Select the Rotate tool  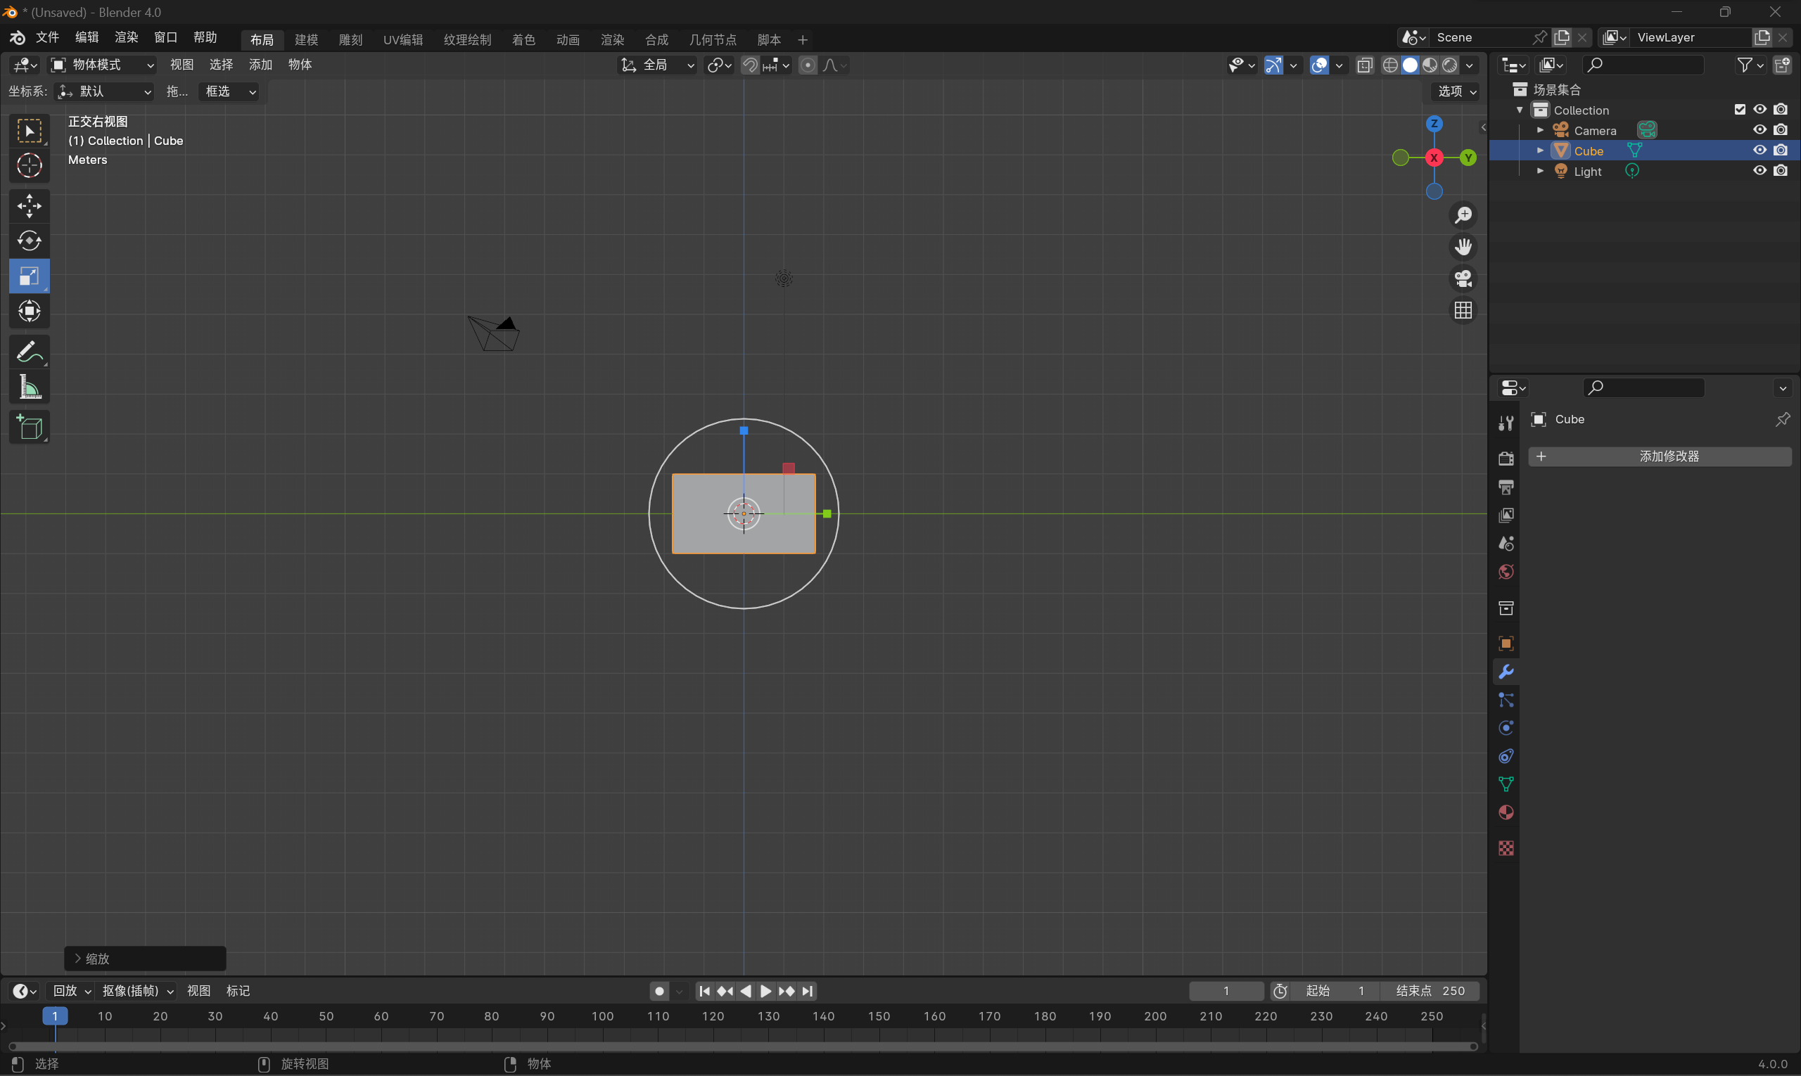29,241
